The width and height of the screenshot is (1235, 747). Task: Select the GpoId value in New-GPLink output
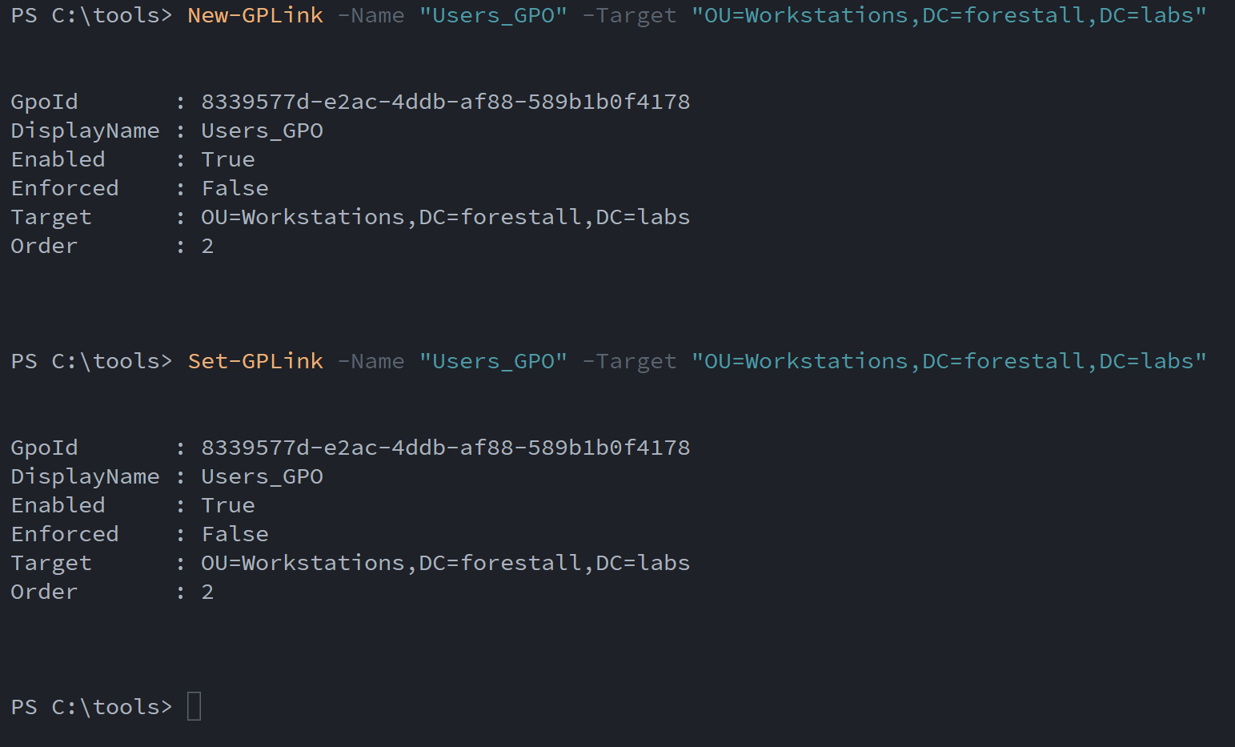445,102
